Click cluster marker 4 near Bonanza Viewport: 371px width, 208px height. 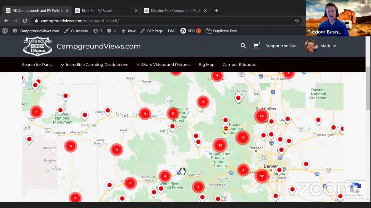(x=71, y=146)
